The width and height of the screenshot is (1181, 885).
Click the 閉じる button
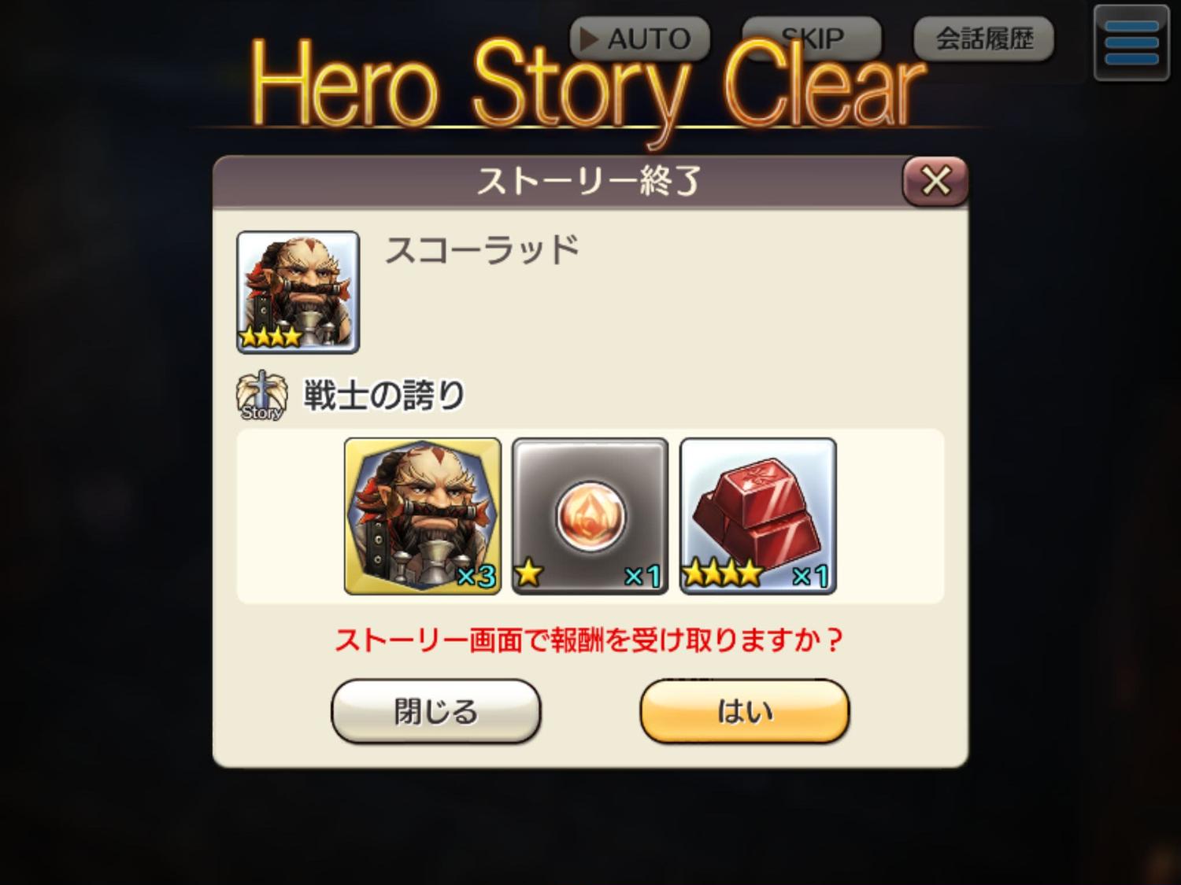pos(436,711)
